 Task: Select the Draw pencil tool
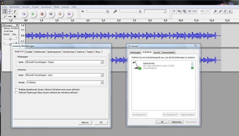click(x=15, y=11)
